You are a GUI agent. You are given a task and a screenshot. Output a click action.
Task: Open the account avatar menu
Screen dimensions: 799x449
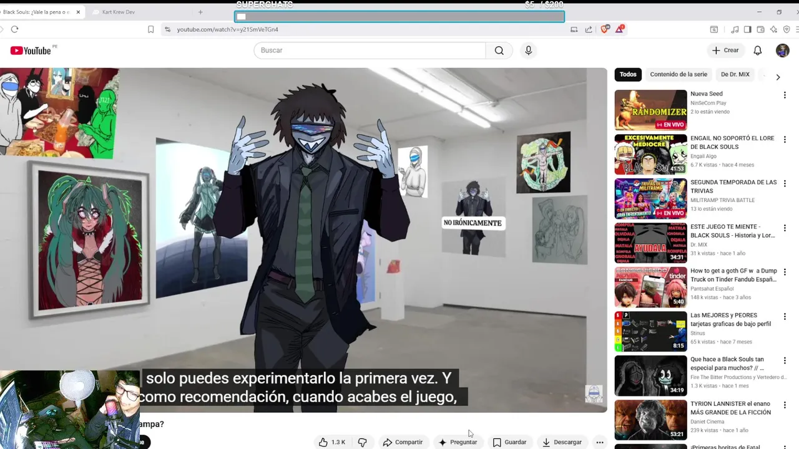click(783, 51)
